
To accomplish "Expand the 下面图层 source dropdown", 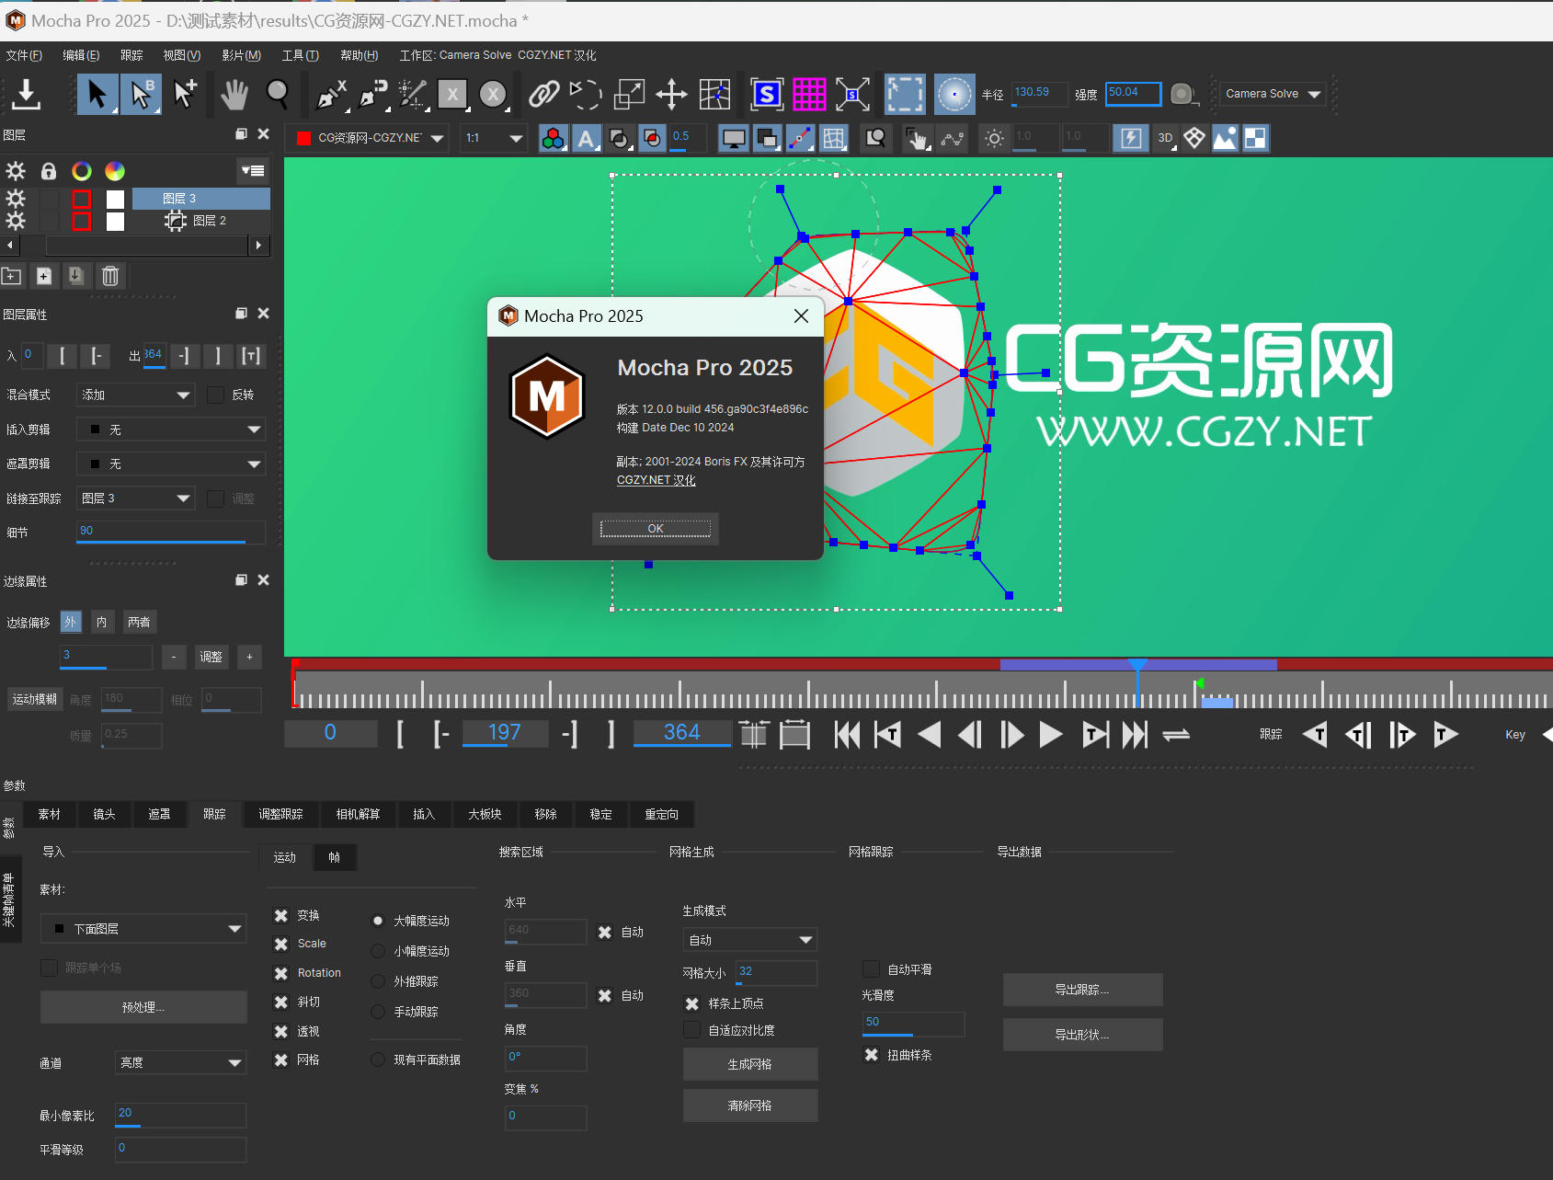I will [143, 929].
